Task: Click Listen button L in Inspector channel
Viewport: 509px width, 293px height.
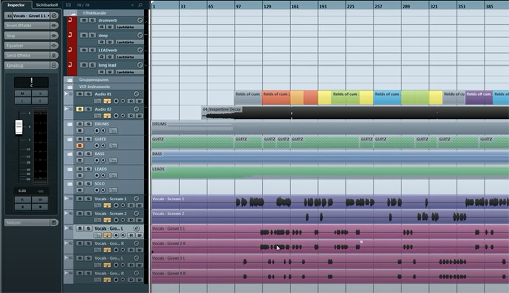Action: [23, 101]
